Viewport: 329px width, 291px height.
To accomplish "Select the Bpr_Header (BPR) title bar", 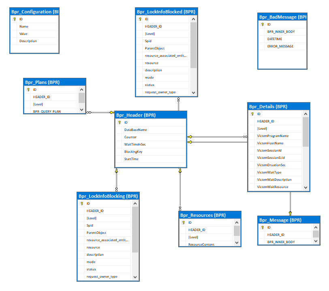I will pos(151,115).
